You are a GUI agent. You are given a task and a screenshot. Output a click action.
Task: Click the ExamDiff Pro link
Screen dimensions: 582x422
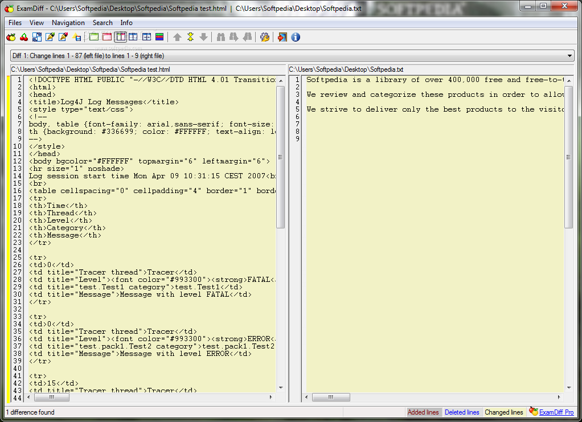click(x=556, y=412)
